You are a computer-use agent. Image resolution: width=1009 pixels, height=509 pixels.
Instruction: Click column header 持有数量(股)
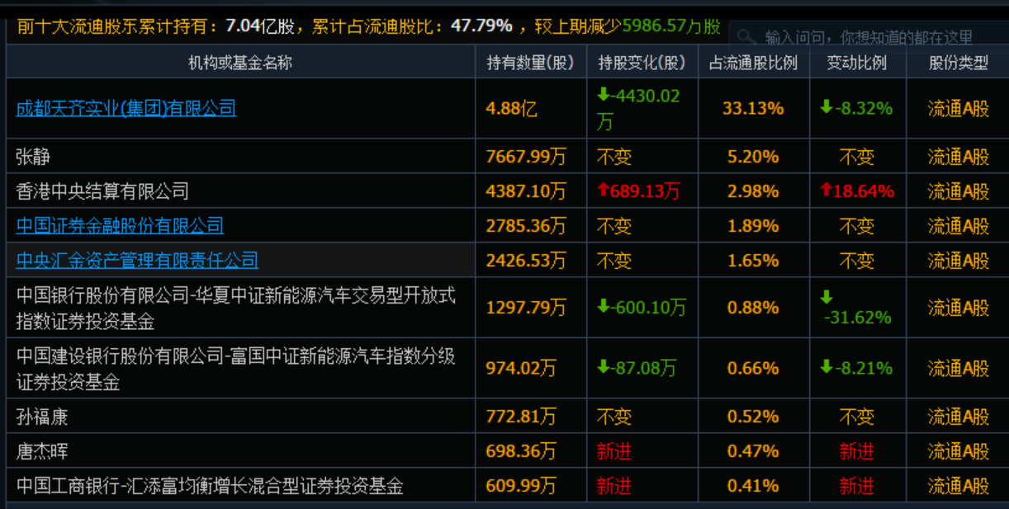[531, 63]
